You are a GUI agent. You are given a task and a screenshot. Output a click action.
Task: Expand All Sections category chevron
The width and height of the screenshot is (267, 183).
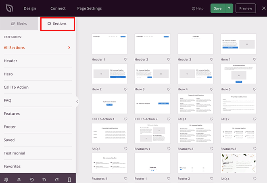tap(69, 48)
